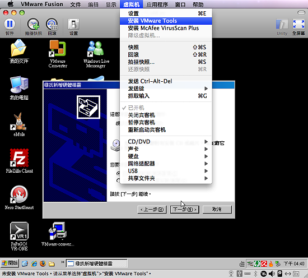308x278 pixels.
Task: Expand the 网络适配器 submenu
Action: tap(166, 164)
